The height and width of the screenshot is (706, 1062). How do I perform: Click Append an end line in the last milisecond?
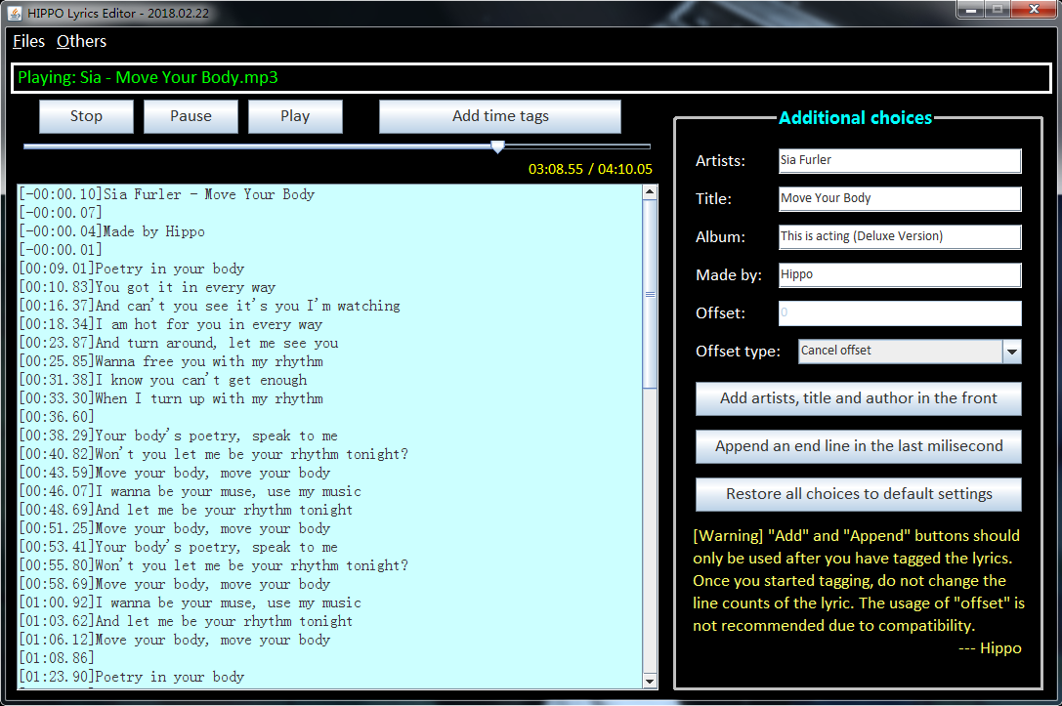pyautogui.click(x=858, y=447)
